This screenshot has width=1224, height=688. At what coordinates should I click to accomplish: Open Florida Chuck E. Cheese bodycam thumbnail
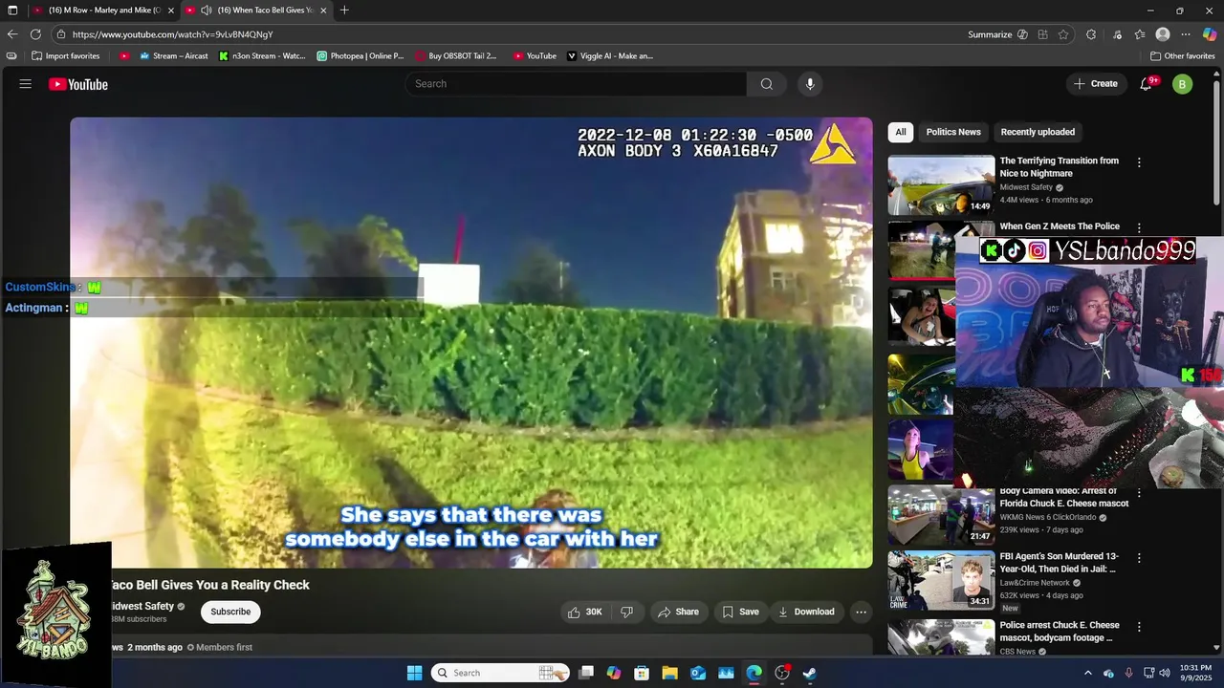click(941, 515)
